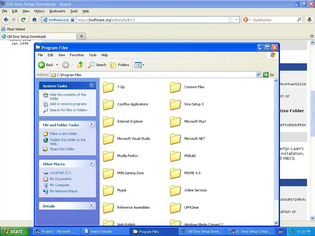This screenshot has height=236, width=315.
Task: Open Mypal downloads arrow button
Action: click(309, 20)
